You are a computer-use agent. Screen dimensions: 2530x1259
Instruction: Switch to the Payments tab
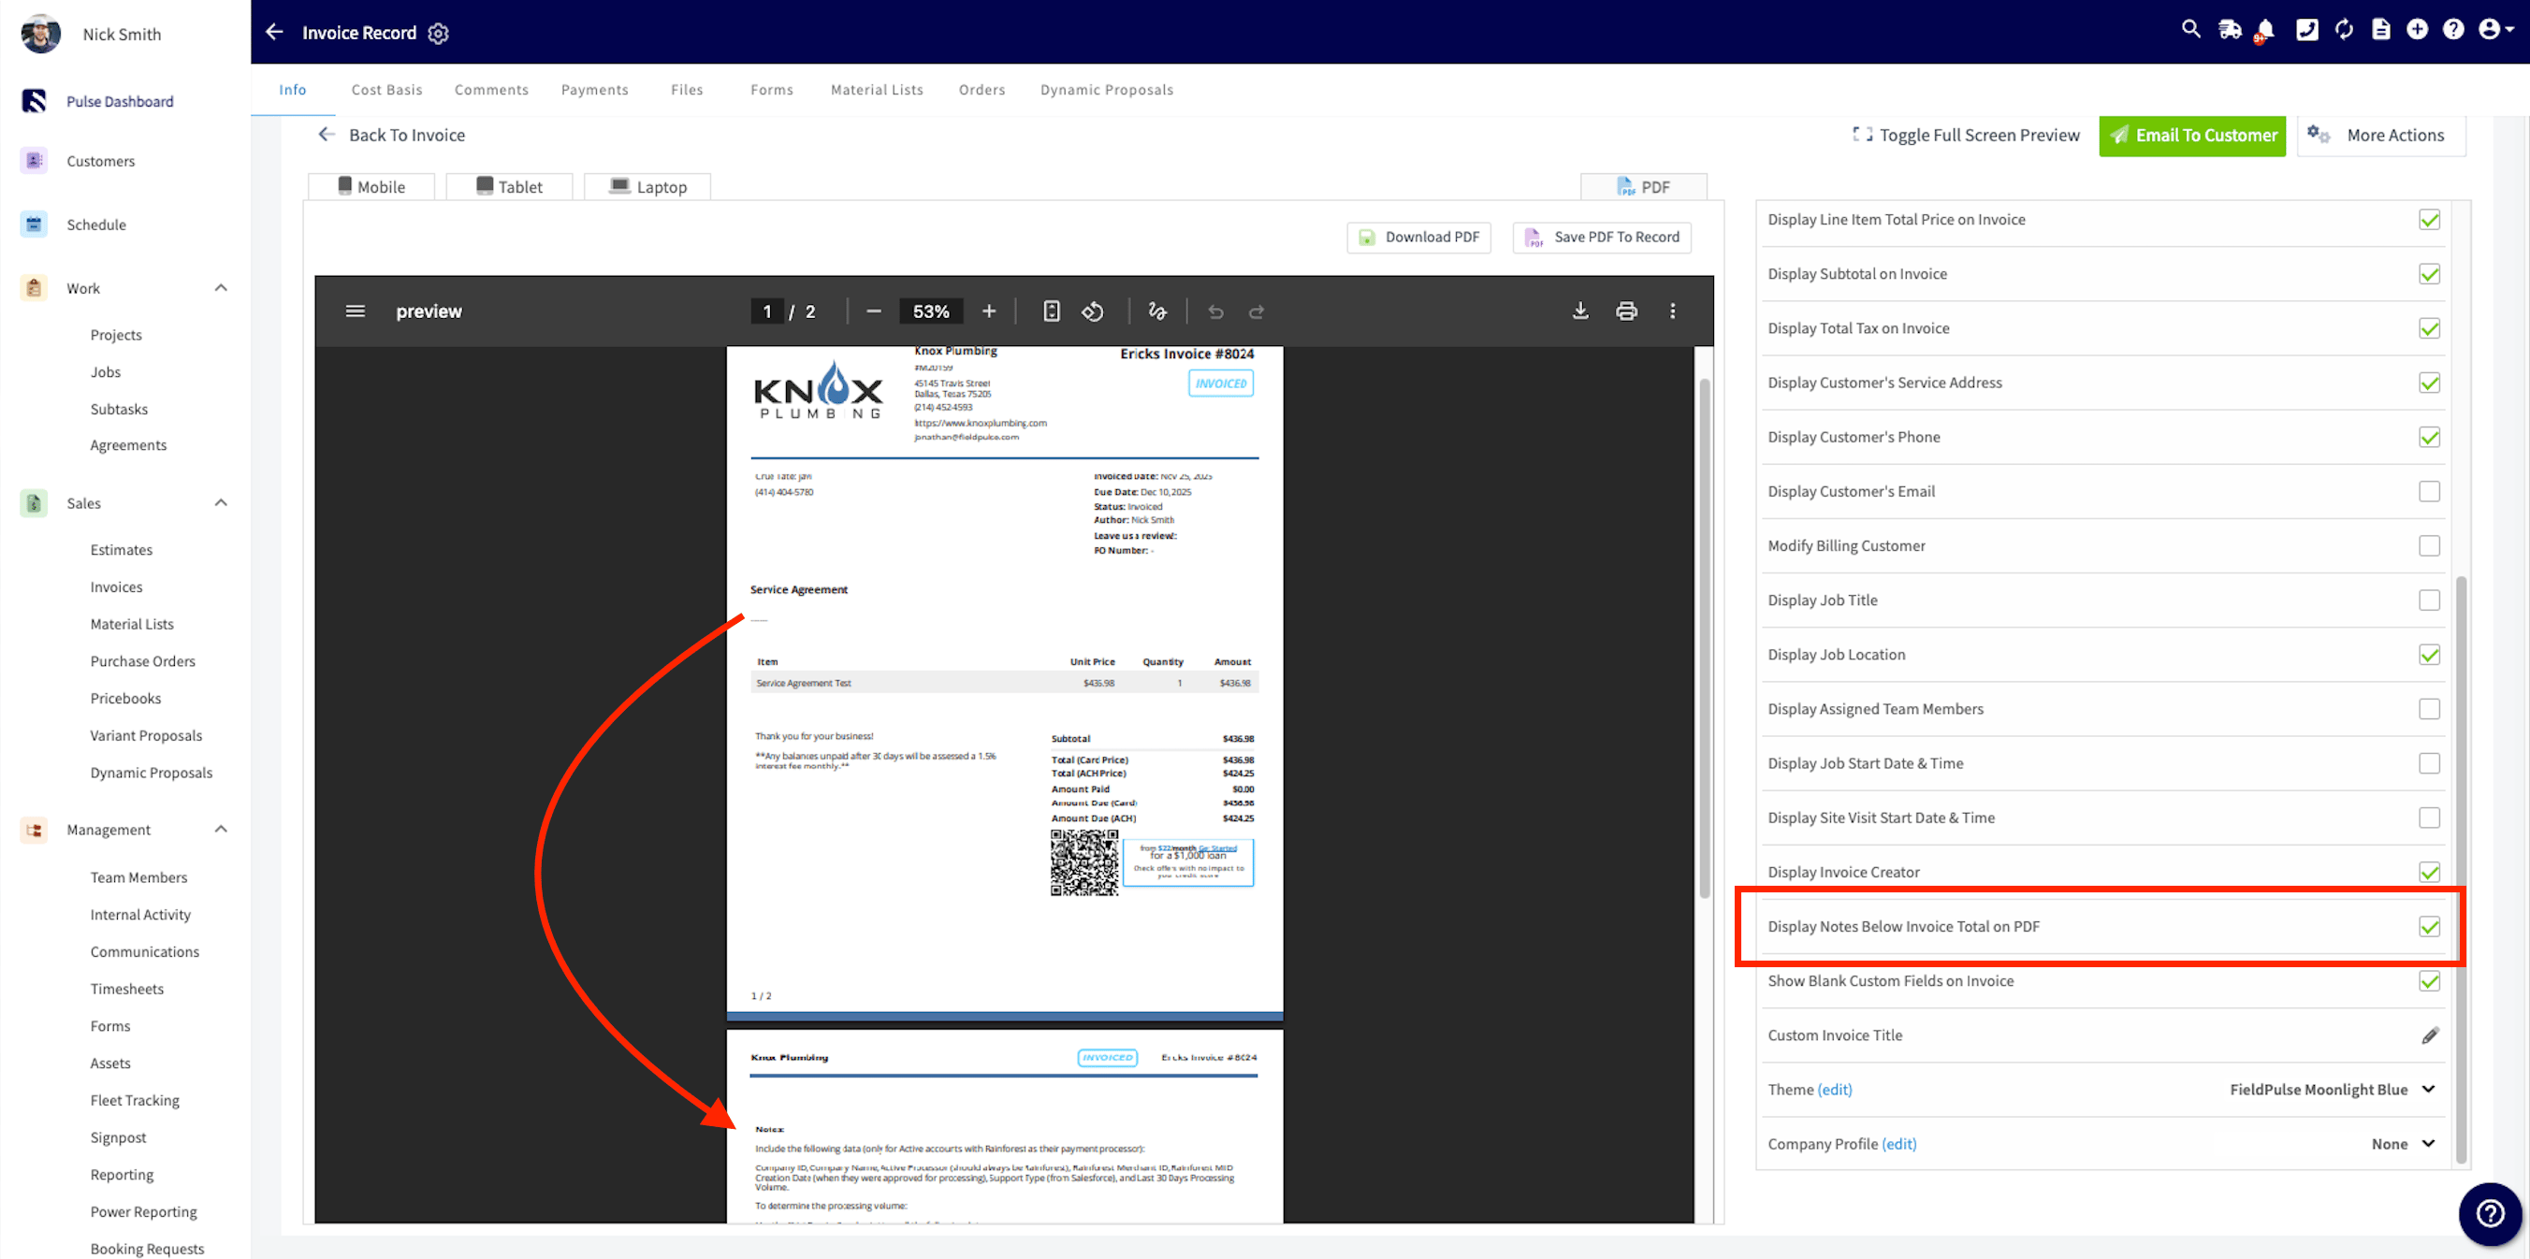pos(594,90)
